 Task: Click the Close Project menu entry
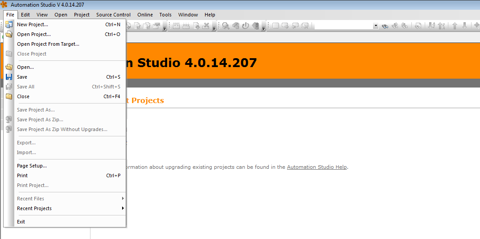pos(65,54)
